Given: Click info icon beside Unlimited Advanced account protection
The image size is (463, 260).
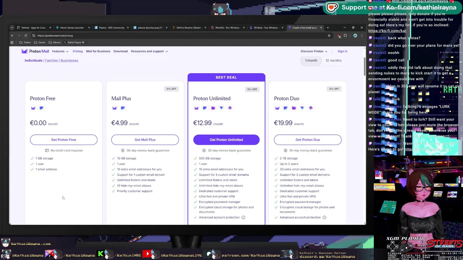Looking at the screenshot, I should 243,217.
